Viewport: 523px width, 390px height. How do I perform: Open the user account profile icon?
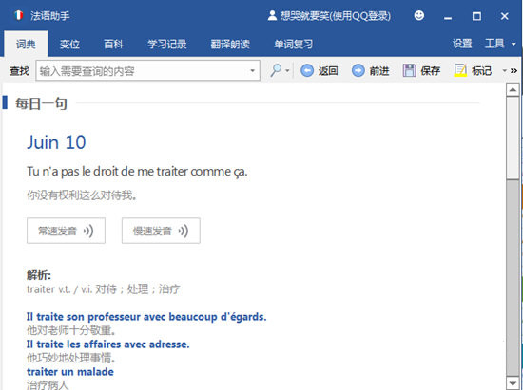[272, 15]
